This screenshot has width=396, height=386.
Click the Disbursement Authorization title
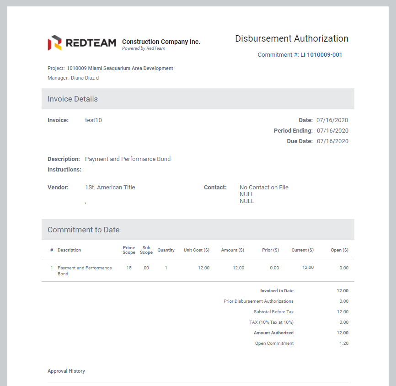(291, 39)
